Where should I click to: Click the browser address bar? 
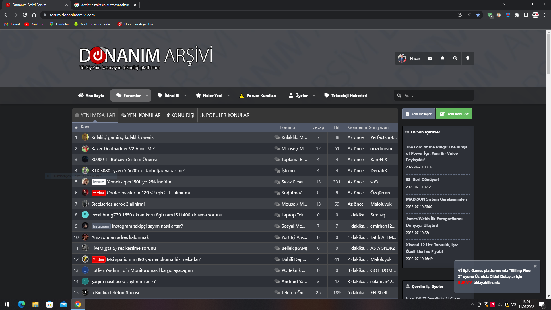pyautogui.click(x=250, y=15)
